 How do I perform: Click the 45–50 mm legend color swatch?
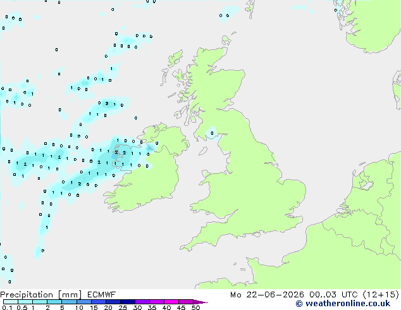pyautogui.click(x=186, y=302)
